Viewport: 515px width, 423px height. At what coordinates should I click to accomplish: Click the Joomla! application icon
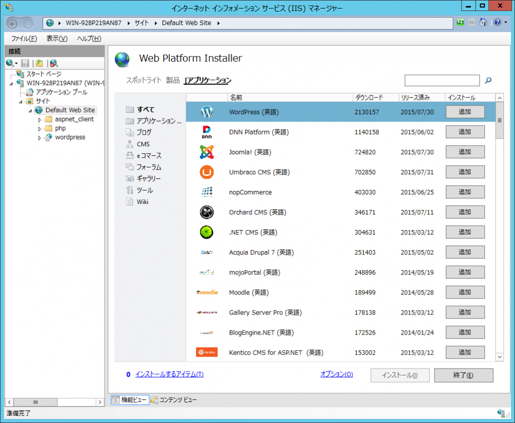tap(207, 152)
